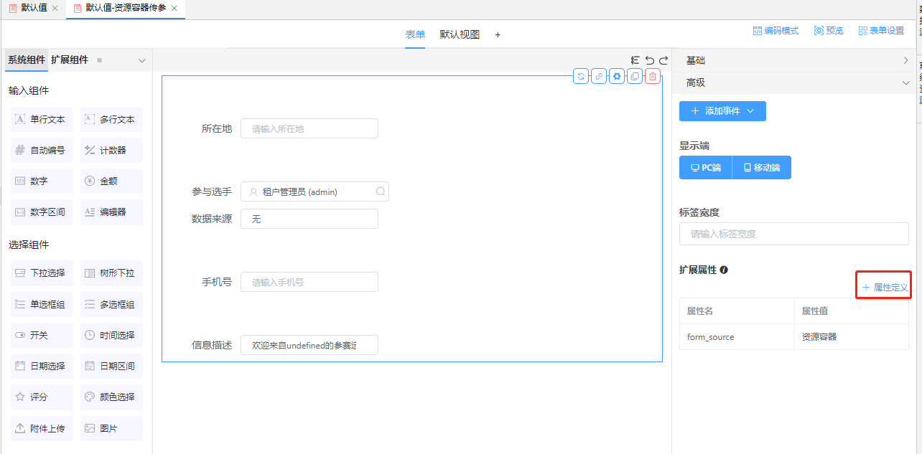This screenshot has height=454, width=922.
Task: Switch to the 默认视图 tab
Action: [x=460, y=34]
